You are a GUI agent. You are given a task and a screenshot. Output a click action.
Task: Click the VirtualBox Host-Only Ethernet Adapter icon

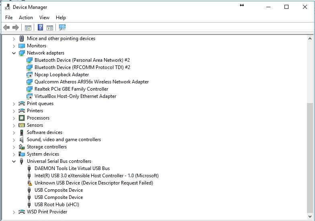29,96
